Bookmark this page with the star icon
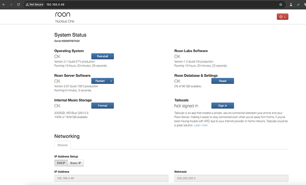Image resolution: width=306 pixels, height=185 pixels. pyautogui.click(x=281, y=4)
